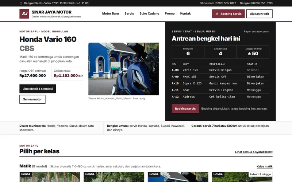Open the Motor Baru menu
Image resolution: width=292 pixels, height=182 pixels.
111,13
